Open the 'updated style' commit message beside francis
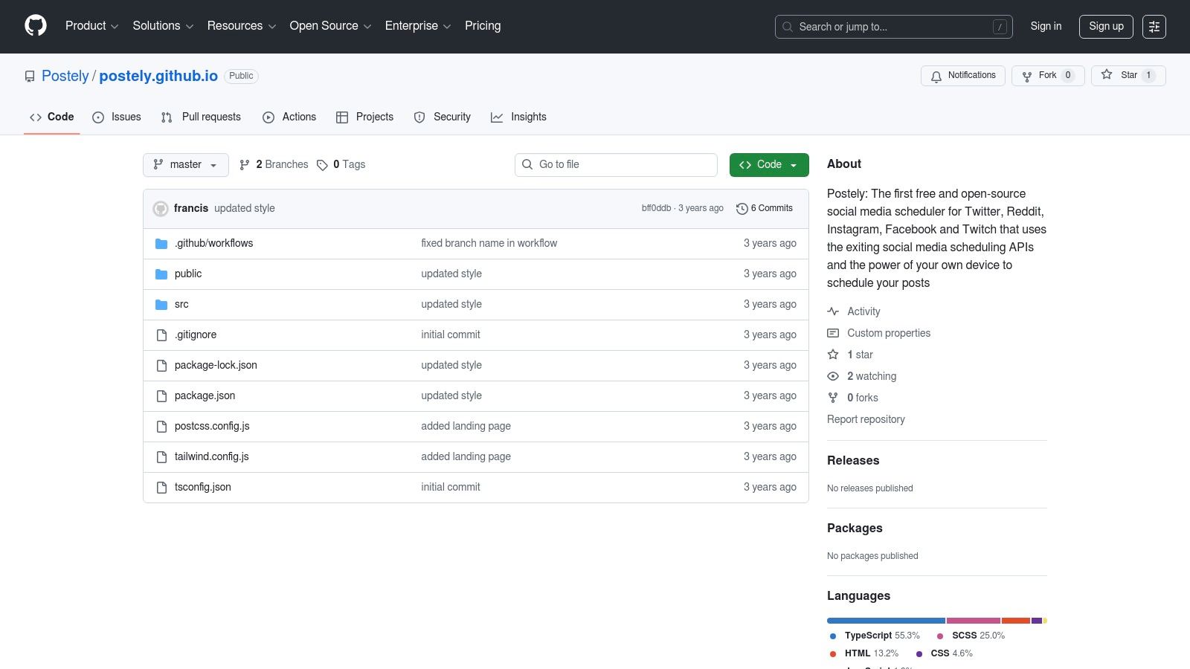Image resolution: width=1190 pixels, height=669 pixels. coord(245,208)
